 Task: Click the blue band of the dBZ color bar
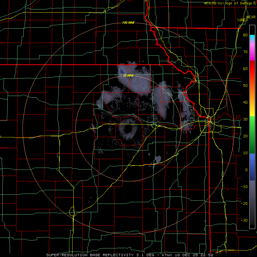252,167
